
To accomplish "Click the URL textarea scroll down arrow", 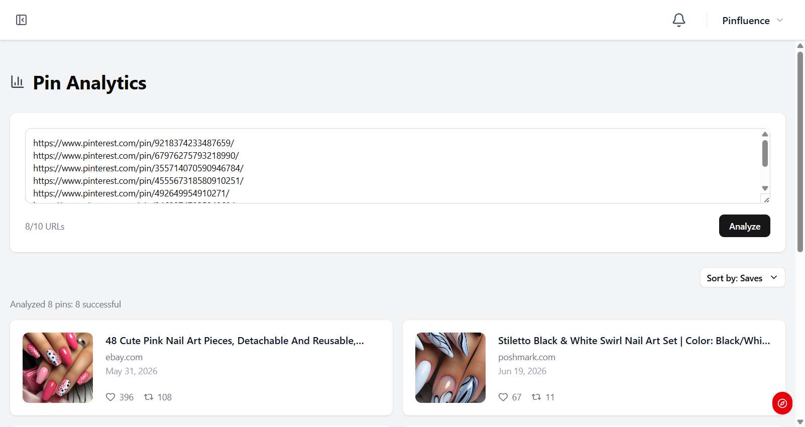I will [765, 188].
